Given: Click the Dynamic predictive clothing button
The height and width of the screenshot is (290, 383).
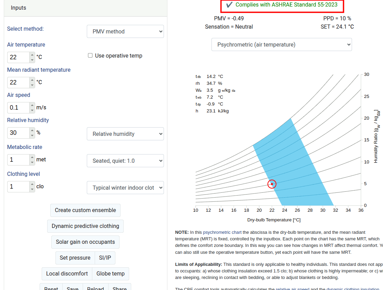Looking at the screenshot, I should [85, 226].
